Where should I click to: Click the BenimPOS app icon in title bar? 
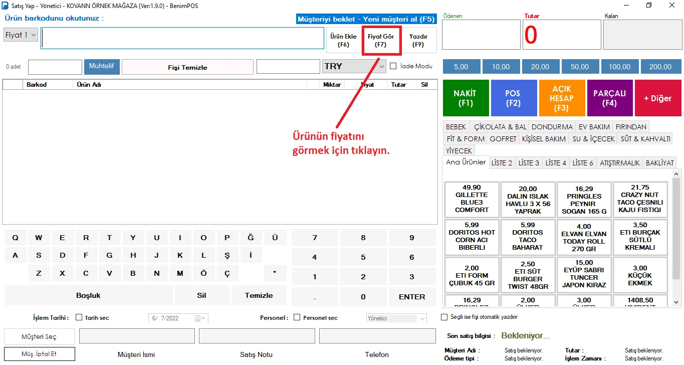5,5
